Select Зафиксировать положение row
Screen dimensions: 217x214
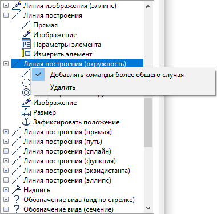tap(77, 122)
